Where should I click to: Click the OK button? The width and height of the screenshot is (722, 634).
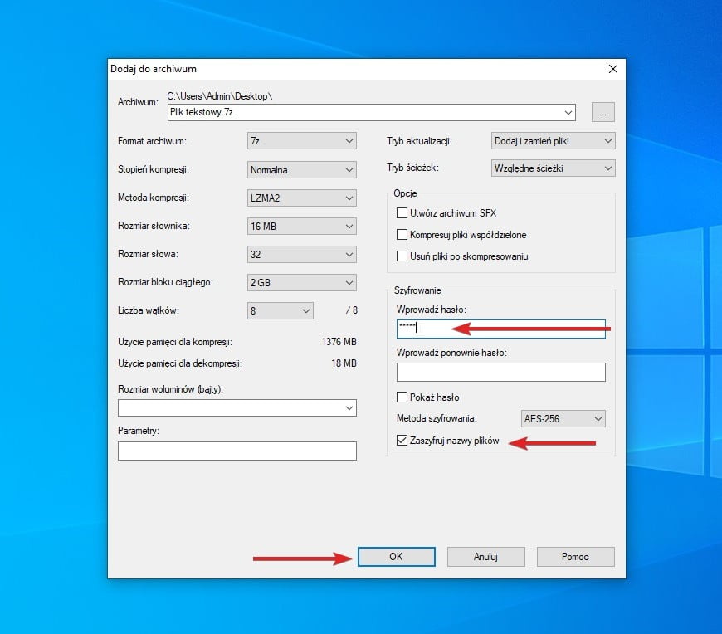(396, 557)
